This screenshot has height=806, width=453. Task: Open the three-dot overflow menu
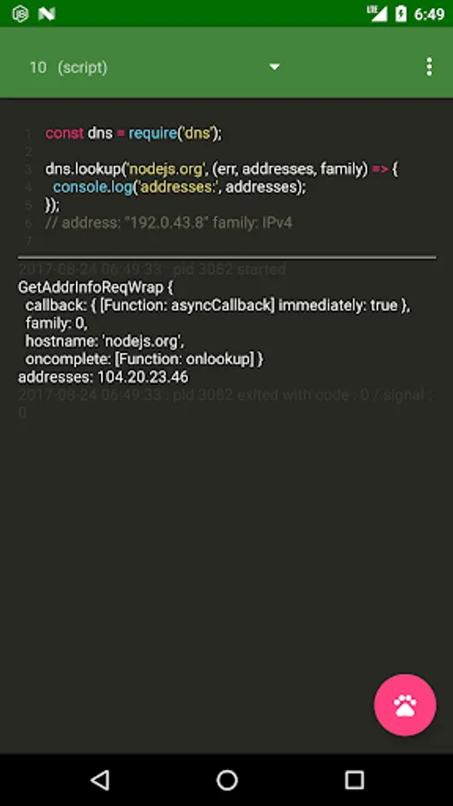429,67
